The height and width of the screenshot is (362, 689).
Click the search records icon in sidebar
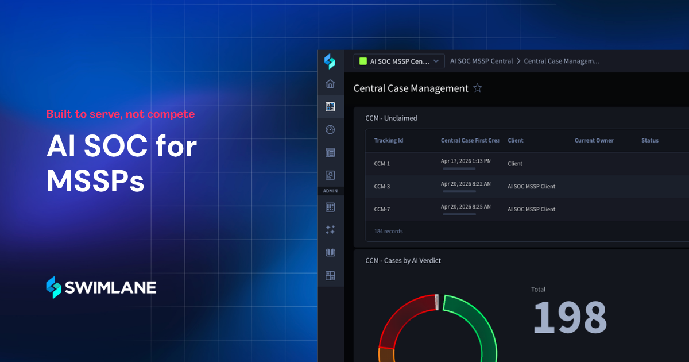pos(330,175)
